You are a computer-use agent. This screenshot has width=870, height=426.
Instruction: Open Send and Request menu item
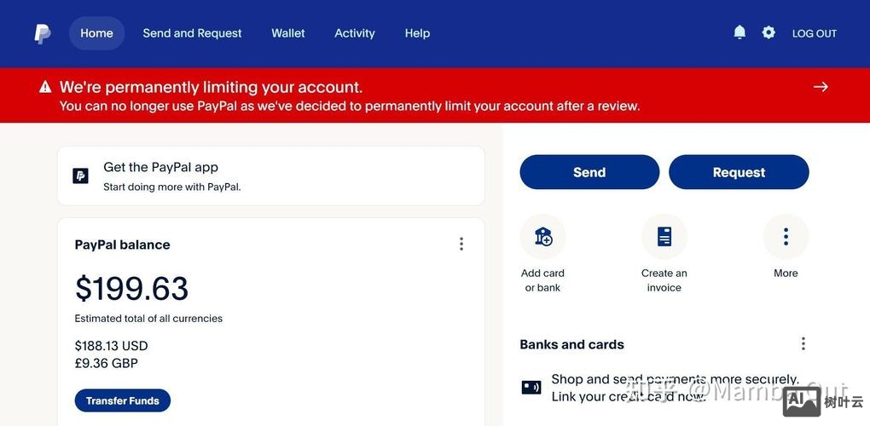click(x=192, y=33)
